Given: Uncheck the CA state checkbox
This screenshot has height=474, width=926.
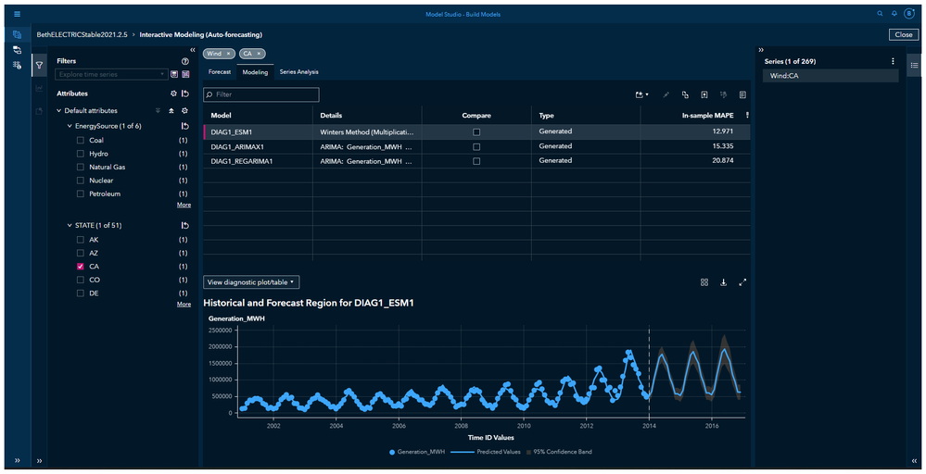Looking at the screenshot, I should pyautogui.click(x=82, y=266).
